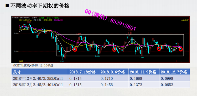Click the last red circle at chart right
Image resolution: width=197 pixels, height=96 pixels.
click(x=181, y=49)
